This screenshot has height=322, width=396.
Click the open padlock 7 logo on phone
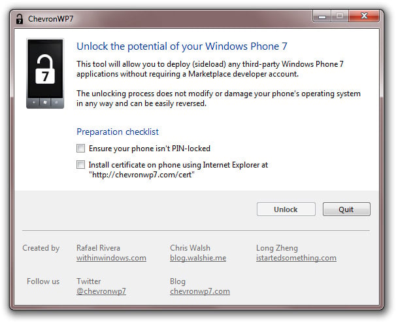click(45, 69)
